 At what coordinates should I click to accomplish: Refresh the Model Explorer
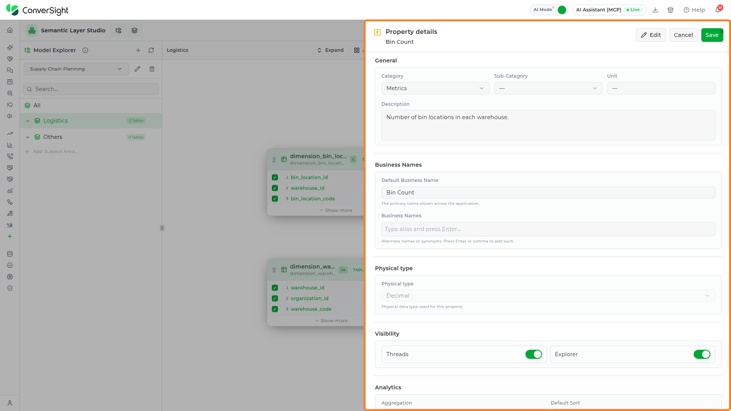coord(151,50)
